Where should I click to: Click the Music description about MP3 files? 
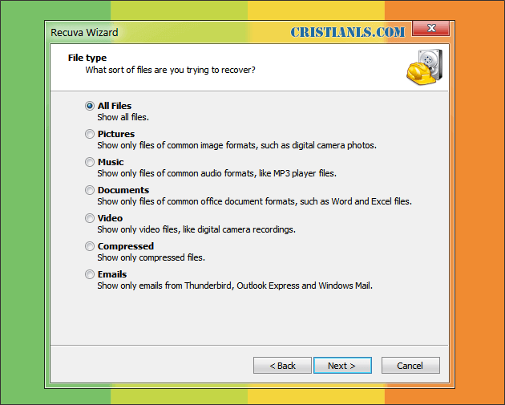tap(216, 173)
